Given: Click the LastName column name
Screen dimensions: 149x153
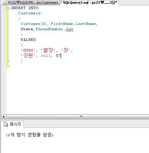Looking at the screenshot, I should (86, 24).
